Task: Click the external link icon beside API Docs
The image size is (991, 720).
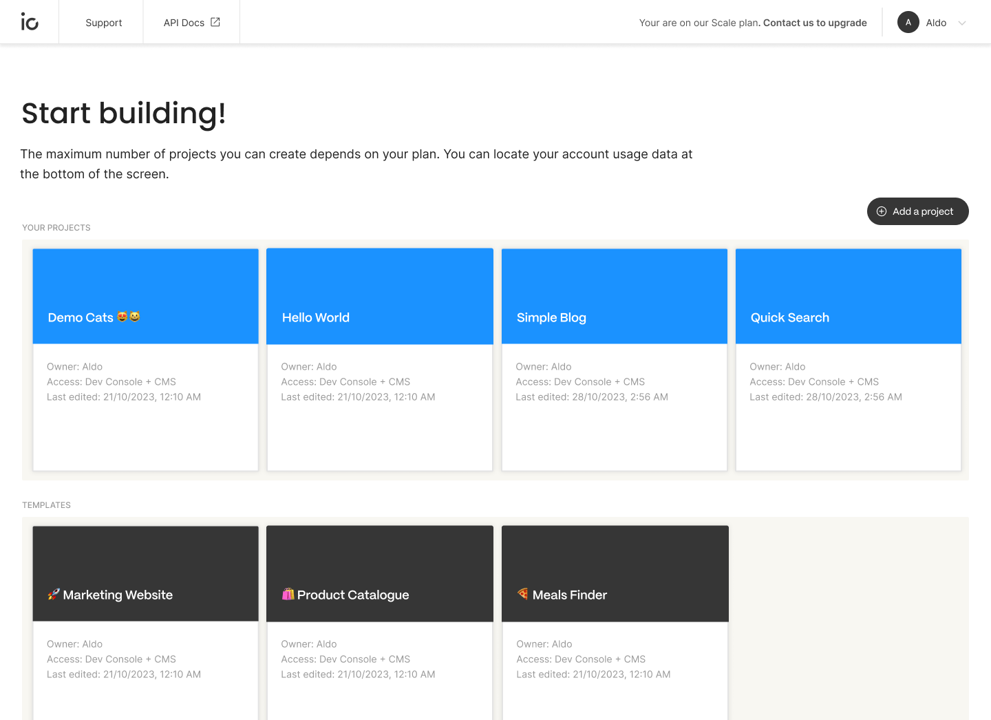Action: [x=215, y=22]
